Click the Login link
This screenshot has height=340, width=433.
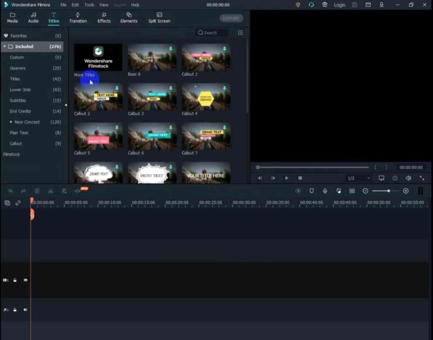click(x=340, y=5)
